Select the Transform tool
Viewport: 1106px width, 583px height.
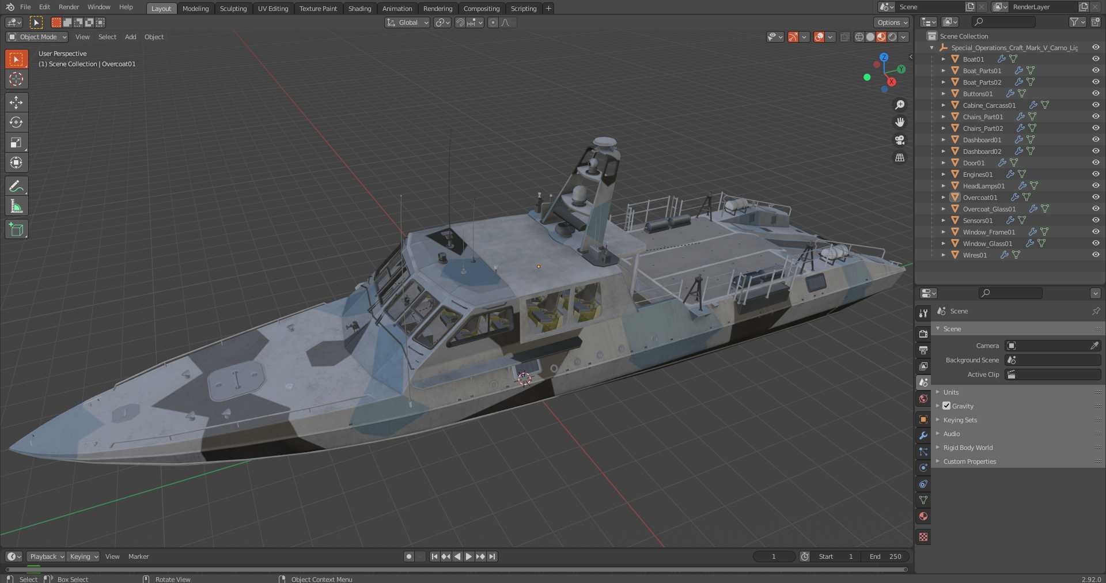coord(16,162)
